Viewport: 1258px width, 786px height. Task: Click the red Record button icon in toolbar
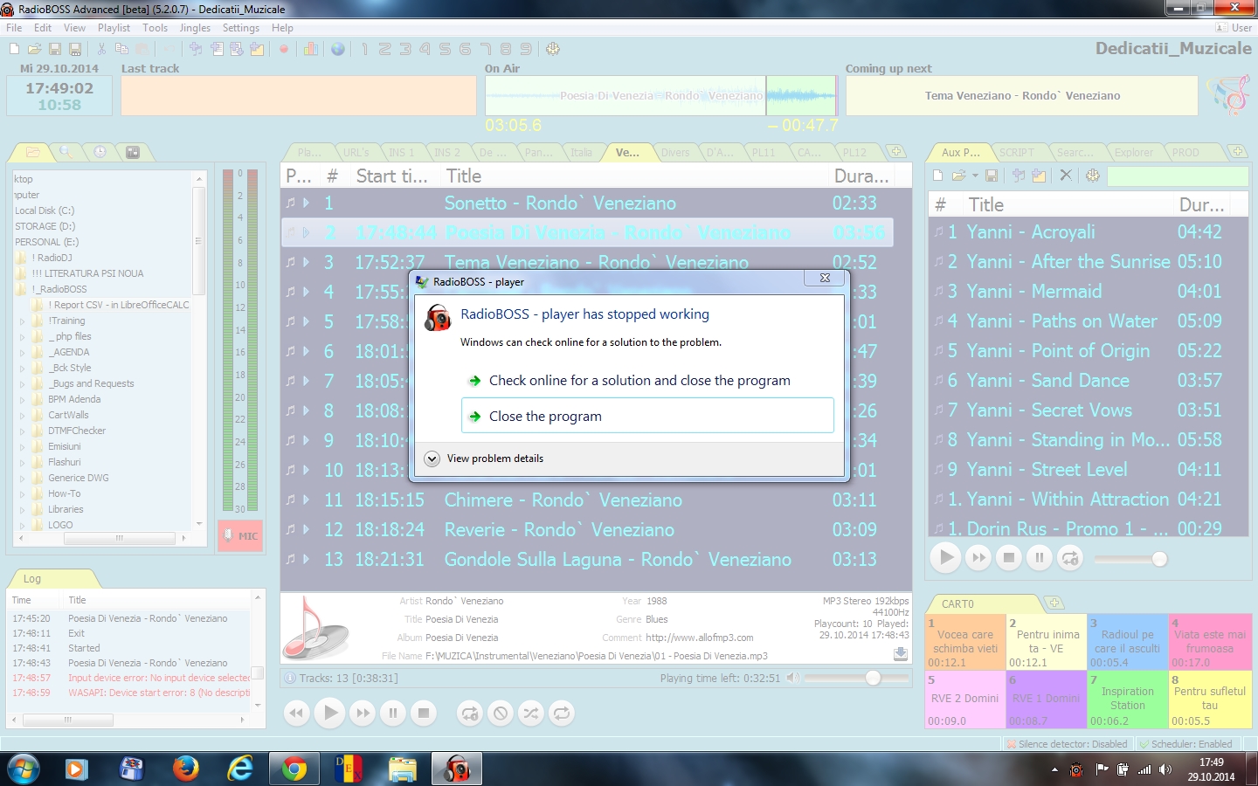tap(284, 49)
